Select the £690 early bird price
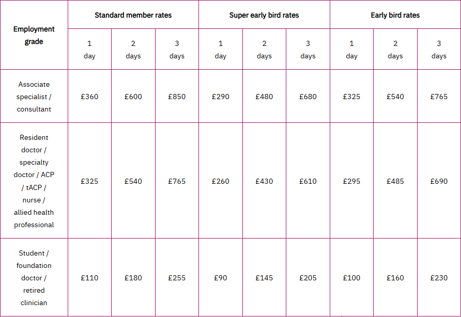461x317 pixels. click(439, 181)
